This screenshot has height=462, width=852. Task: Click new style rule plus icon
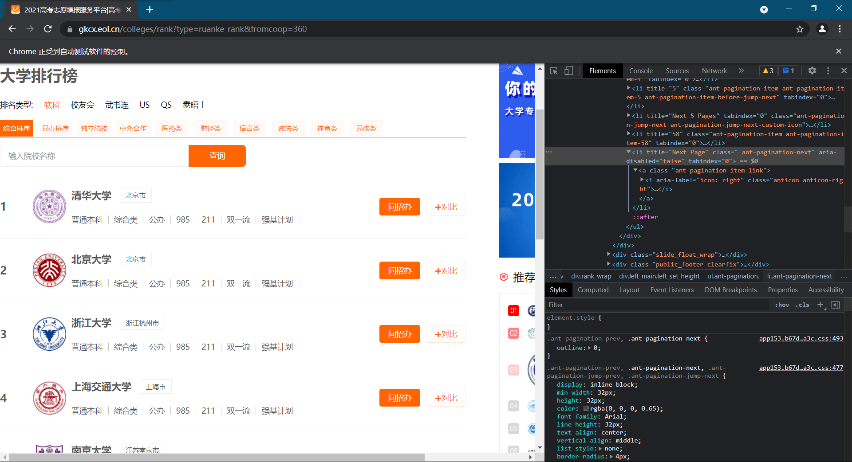click(x=820, y=305)
